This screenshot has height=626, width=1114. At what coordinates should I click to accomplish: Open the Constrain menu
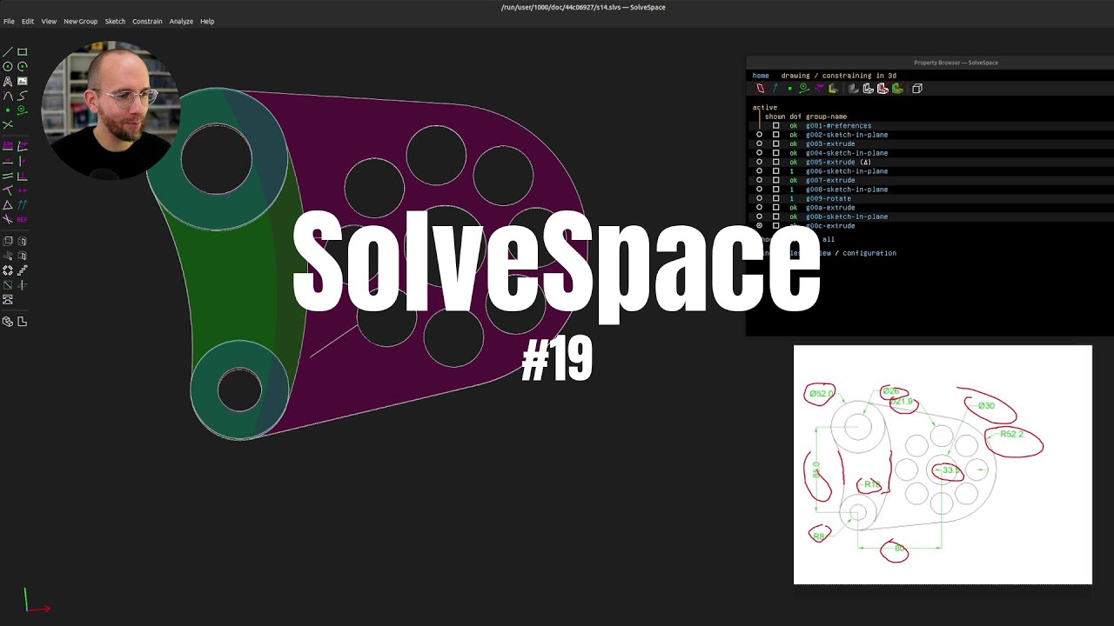click(x=147, y=21)
